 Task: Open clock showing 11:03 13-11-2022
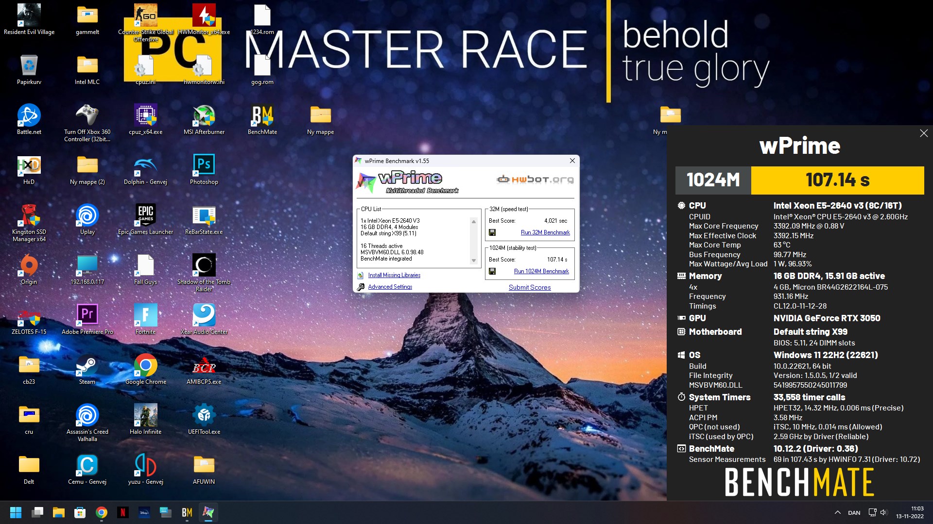tap(910, 512)
